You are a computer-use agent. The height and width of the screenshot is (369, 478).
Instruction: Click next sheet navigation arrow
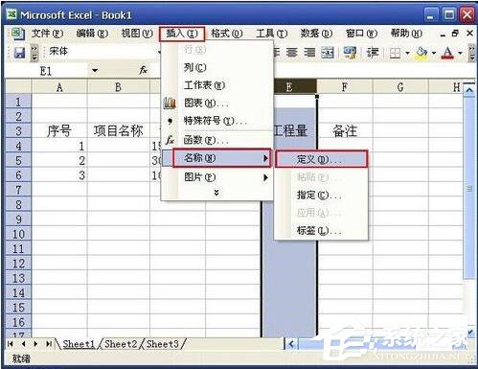tap(35, 344)
